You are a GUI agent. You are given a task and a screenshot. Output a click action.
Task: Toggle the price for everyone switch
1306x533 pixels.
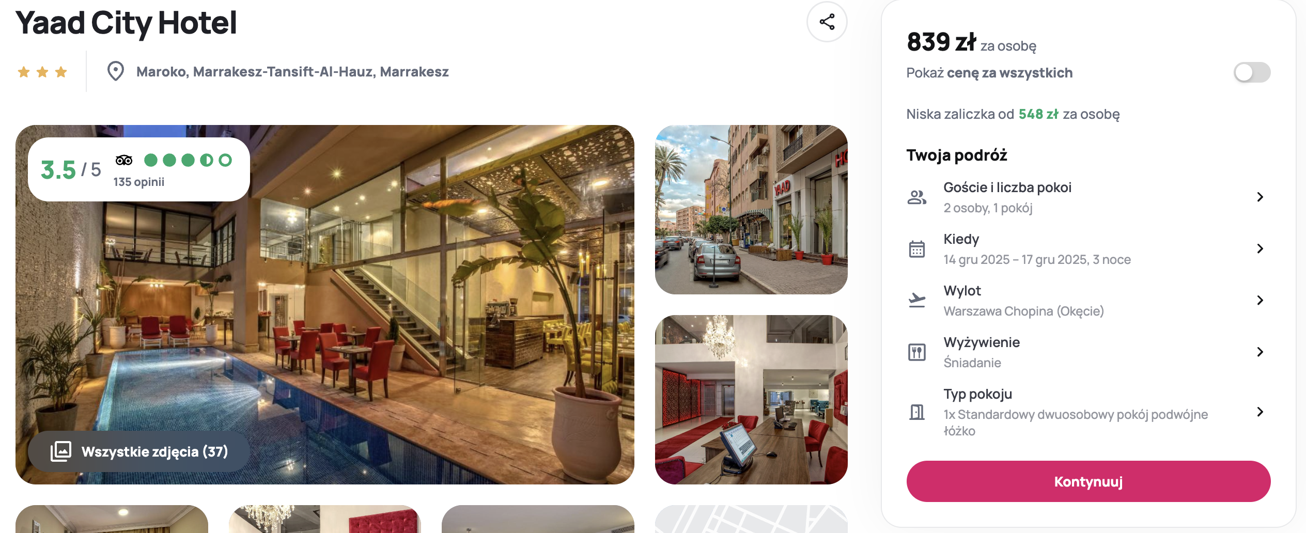click(x=1252, y=72)
